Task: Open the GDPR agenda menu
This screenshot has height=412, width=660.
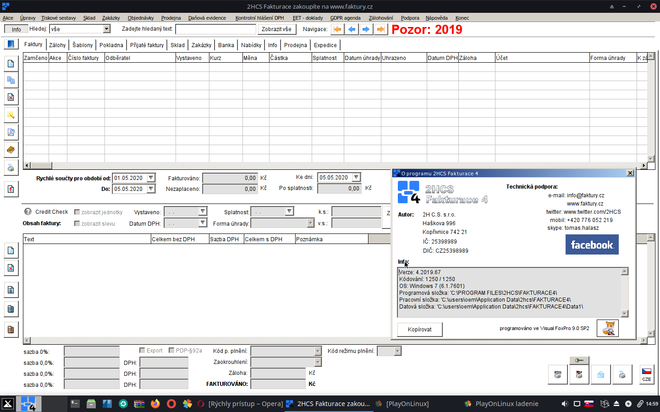Action: (x=345, y=18)
